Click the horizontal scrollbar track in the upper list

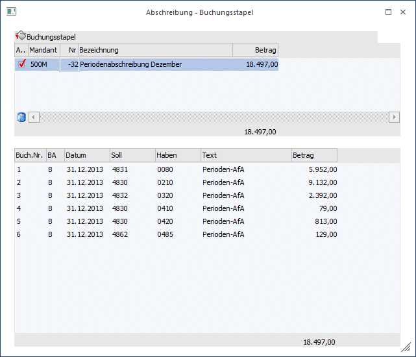[x=214, y=117]
